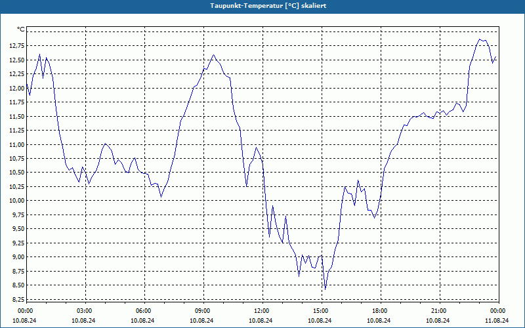This screenshot has height=328, width=525.
Task: Click the 12:00 time axis label
Action: (x=261, y=311)
